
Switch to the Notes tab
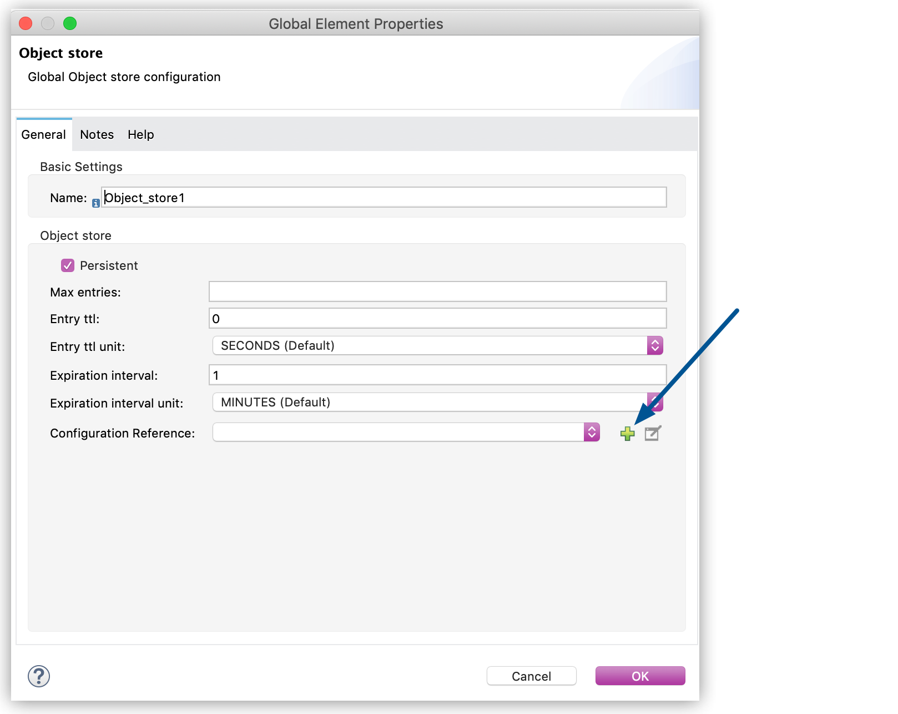(x=96, y=134)
